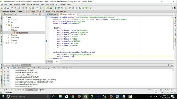Click the Copy icon in toolbar
This screenshot has height=99, width=177.
point(22,8)
